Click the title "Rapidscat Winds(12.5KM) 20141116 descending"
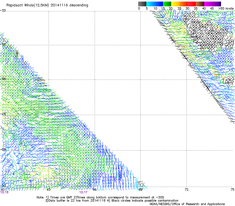 47,5
